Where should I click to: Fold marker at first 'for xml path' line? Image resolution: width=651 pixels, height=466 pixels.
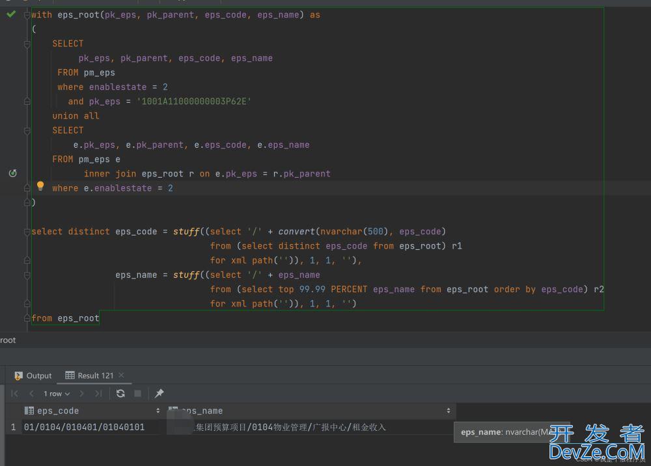pyautogui.click(x=27, y=260)
